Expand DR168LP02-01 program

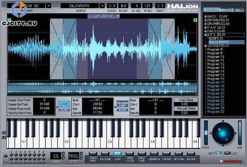pos(205,20)
